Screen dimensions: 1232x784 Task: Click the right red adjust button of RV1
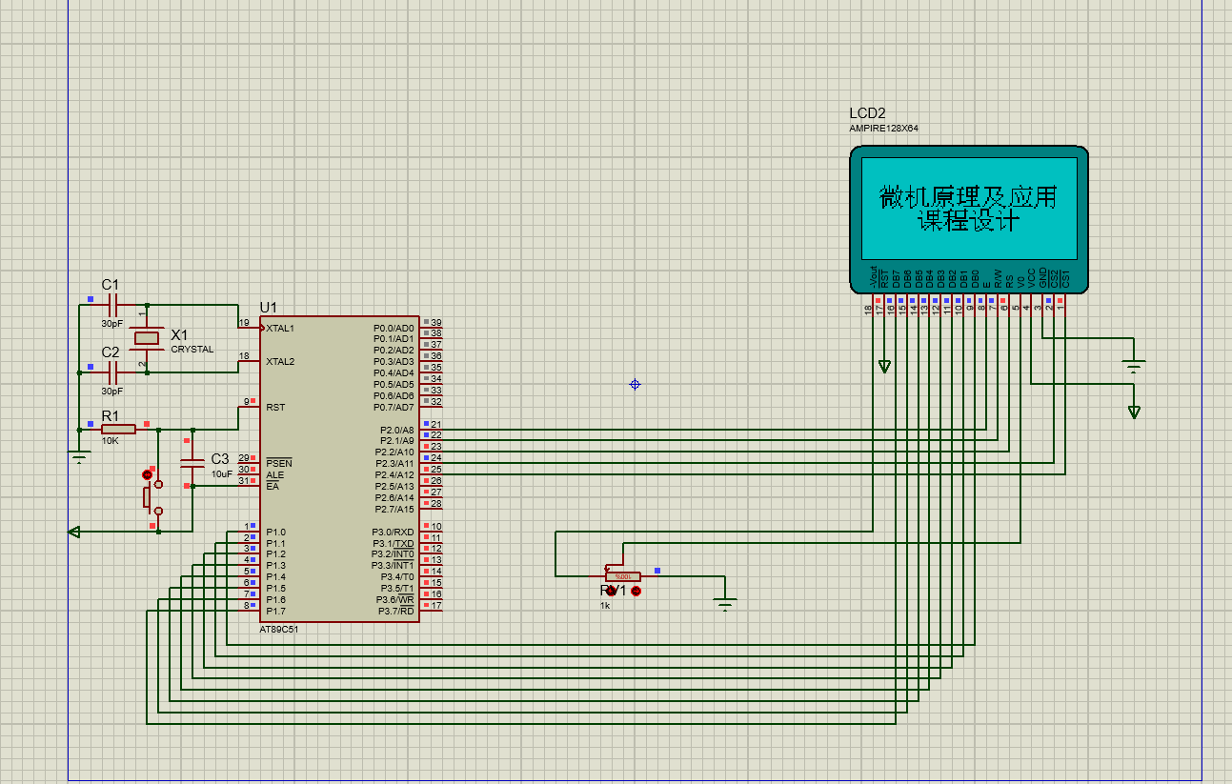(636, 592)
